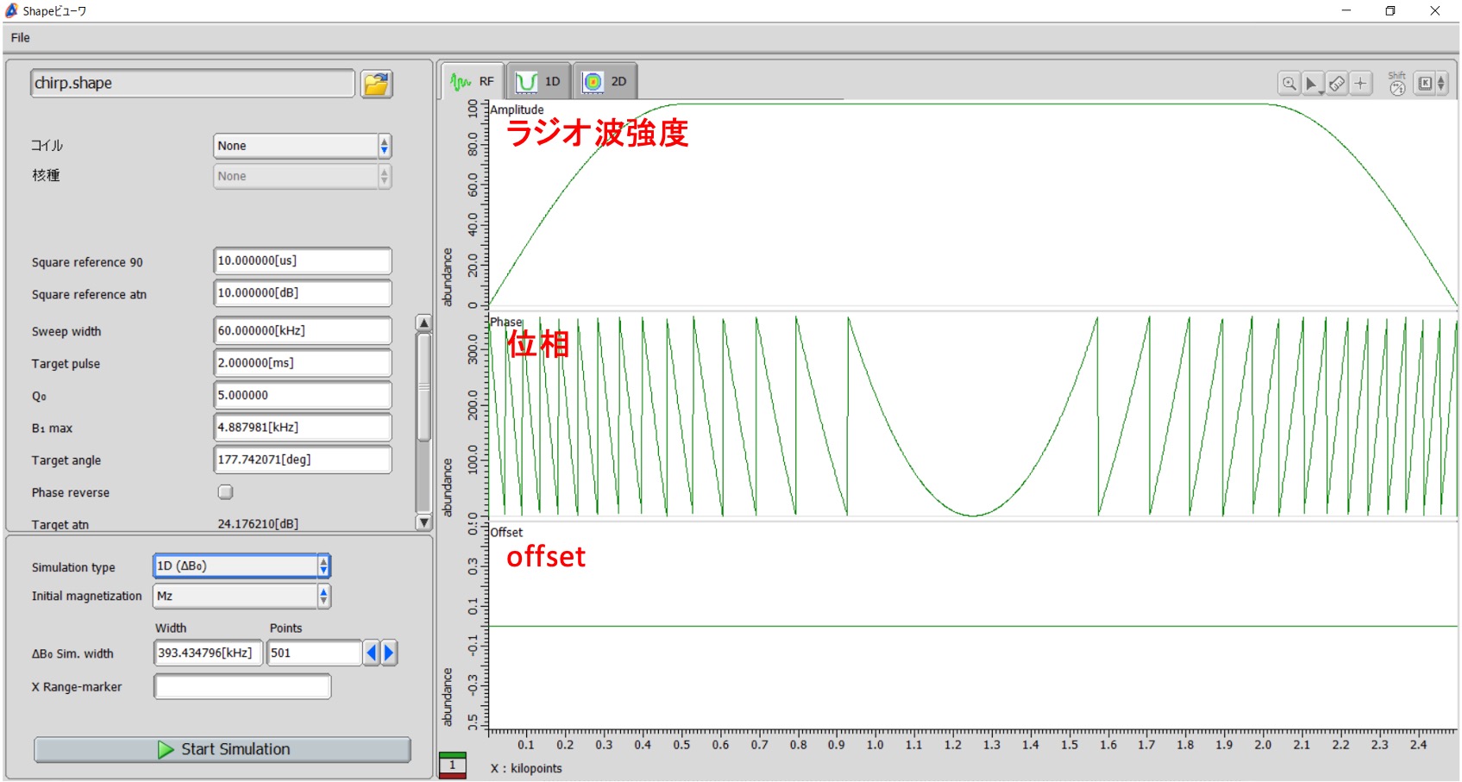
Task: Increase ΔB₀ Sim. width with right arrow
Action: pyautogui.click(x=389, y=654)
